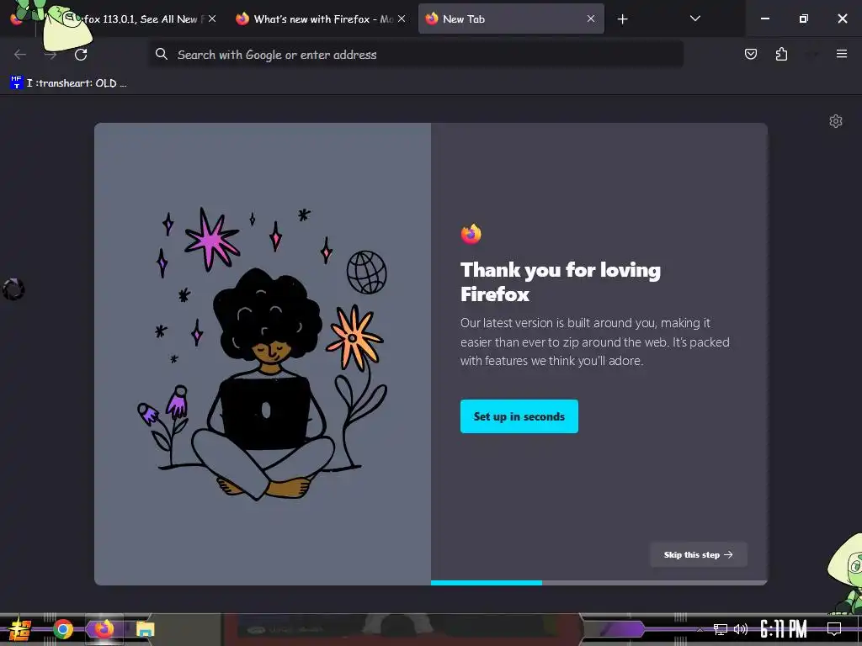Screen dimensions: 862x646
Task: Open the network icon in system tray
Action: click(720, 629)
